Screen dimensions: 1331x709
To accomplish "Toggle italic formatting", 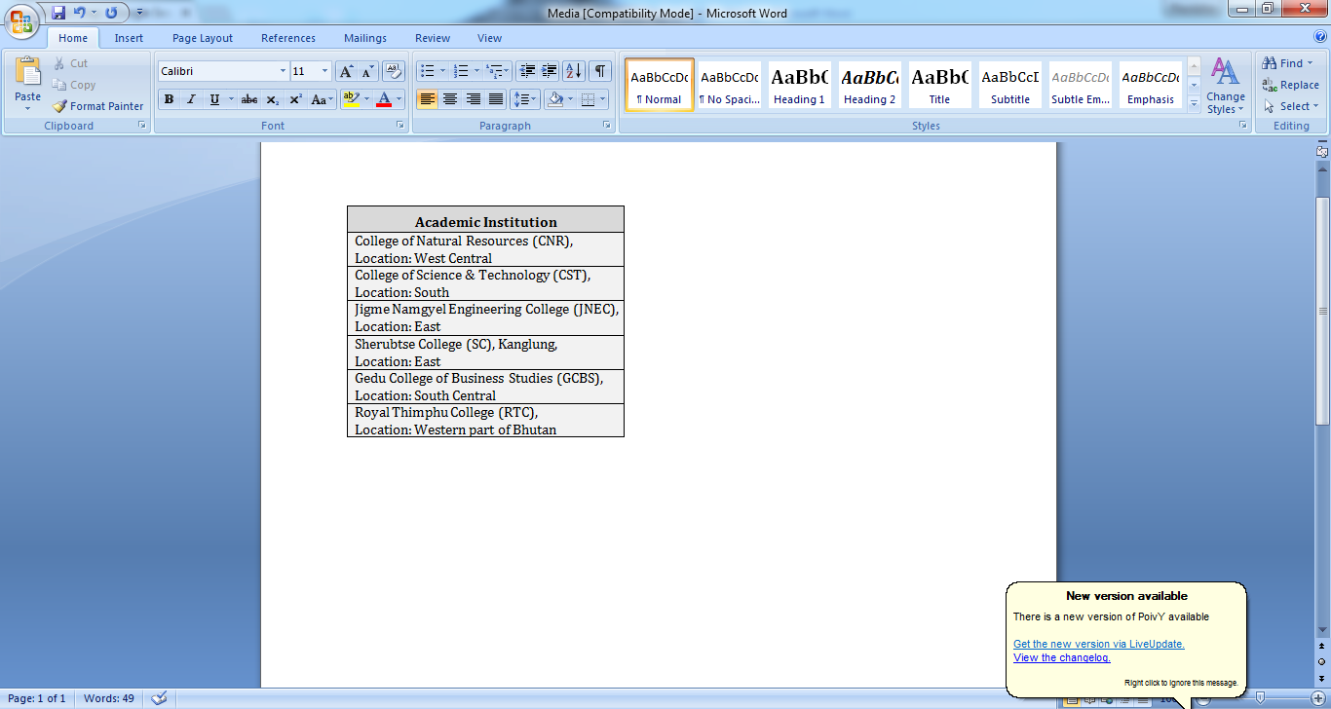I will 191,99.
